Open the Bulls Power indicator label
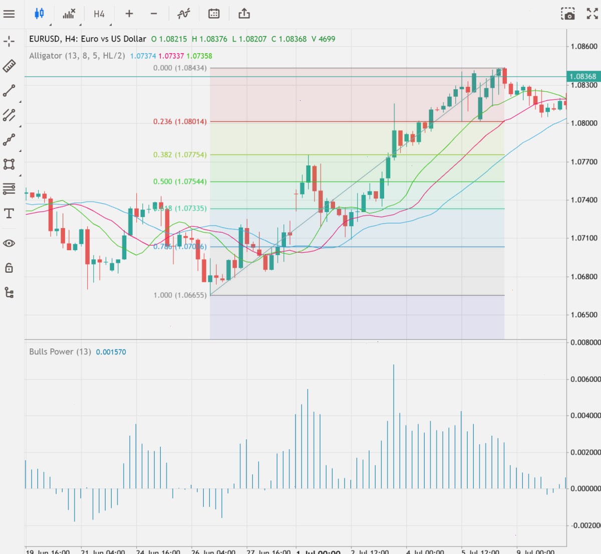This screenshot has height=554, width=601. pyautogui.click(x=60, y=351)
